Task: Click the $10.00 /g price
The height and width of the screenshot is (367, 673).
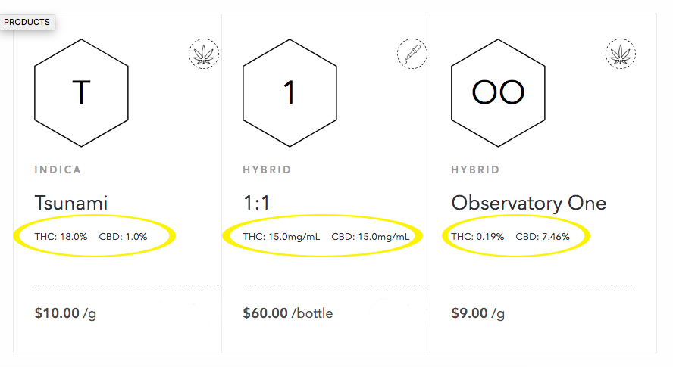Action: (65, 313)
